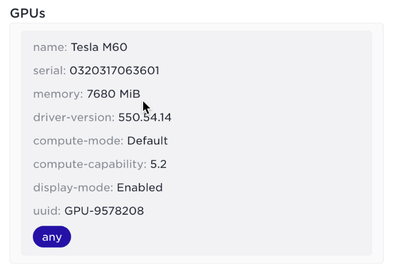Image resolution: width=393 pixels, height=270 pixels.
Task: Click the "uuid:" field label
Action: tap(47, 211)
